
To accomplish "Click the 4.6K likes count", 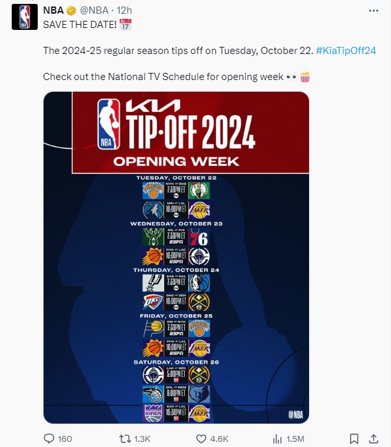I will 219,439.
